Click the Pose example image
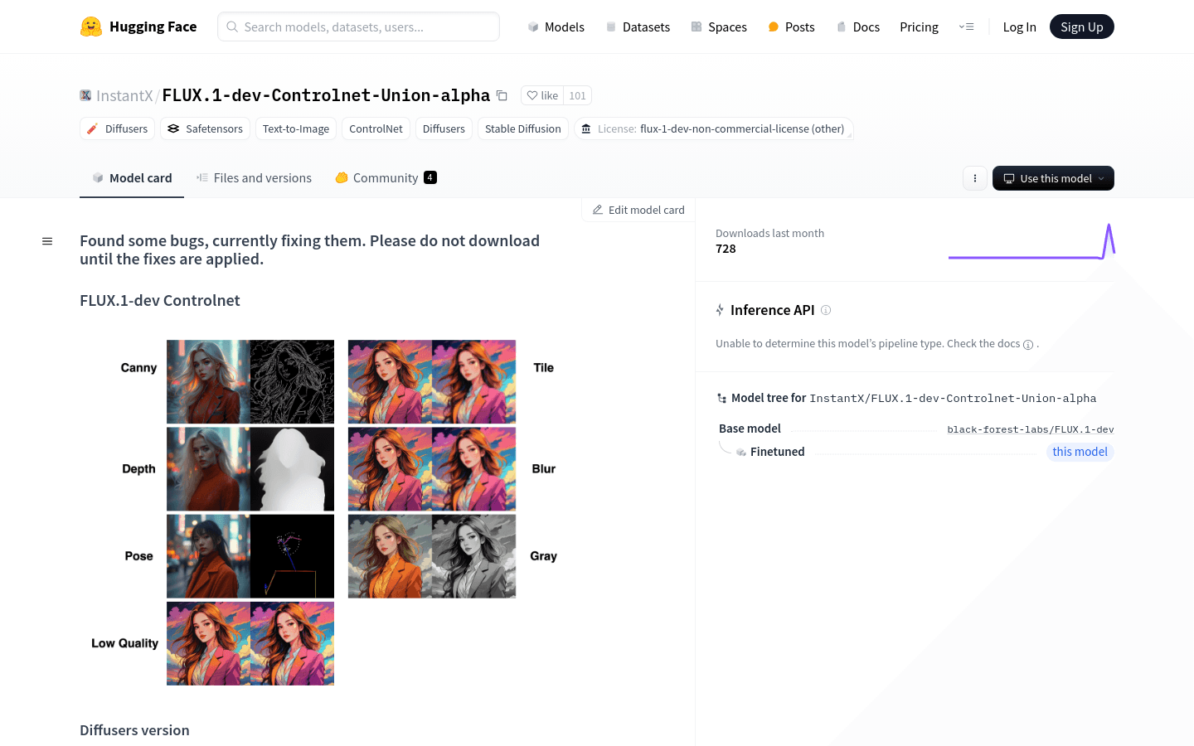The height and width of the screenshot is (746, 1194). coord(250,556)
